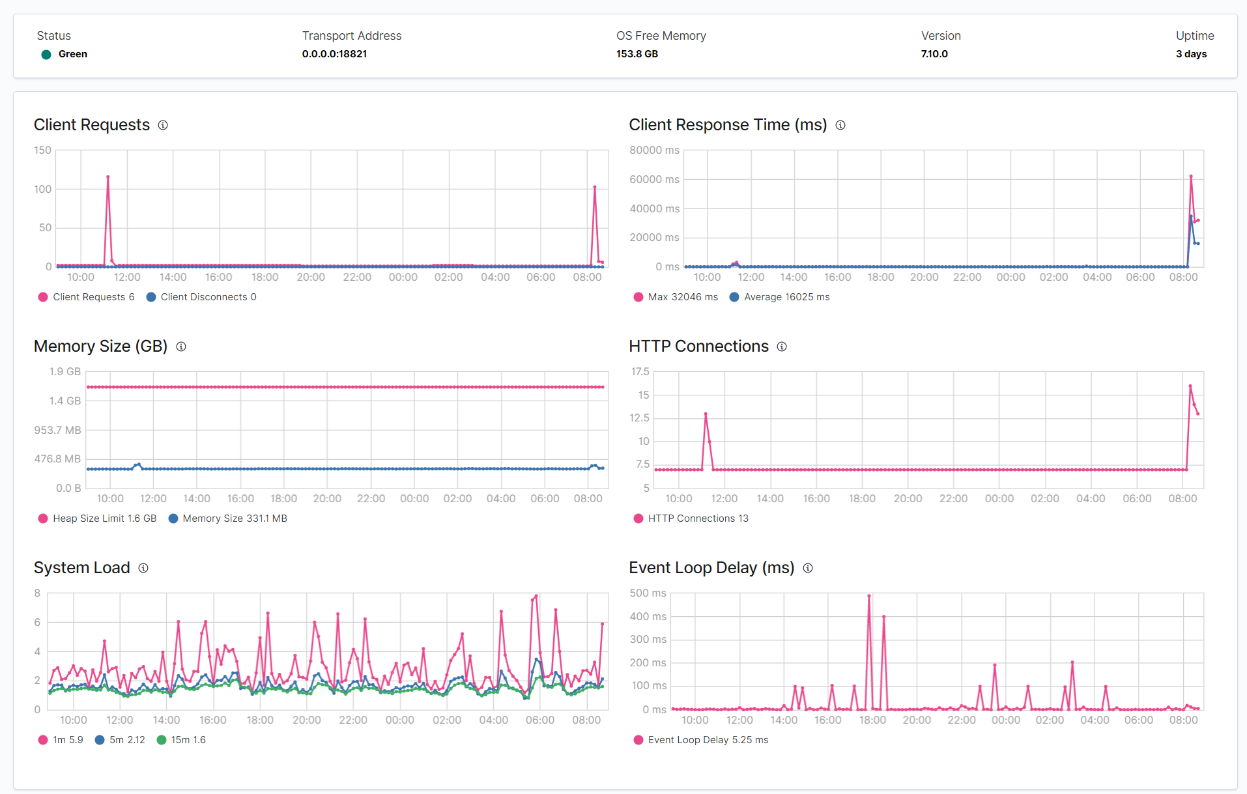The image size is (1247, 794).
Task: Click the Transport Address value 0.0.0.0:18821
Action: pyautogui.click(x=334, y=54)
